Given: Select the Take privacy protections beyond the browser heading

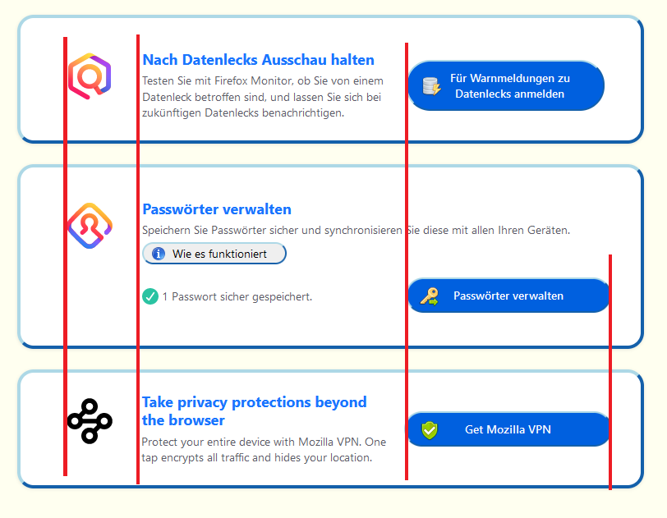Looking at the screenshot, I should [x=254, y=410].
